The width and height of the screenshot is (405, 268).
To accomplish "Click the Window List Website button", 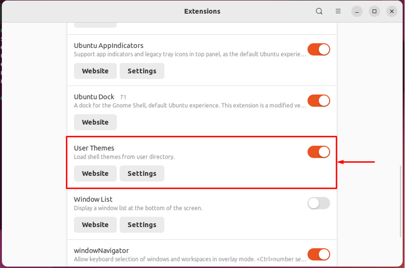I will (x=95, y=225).
